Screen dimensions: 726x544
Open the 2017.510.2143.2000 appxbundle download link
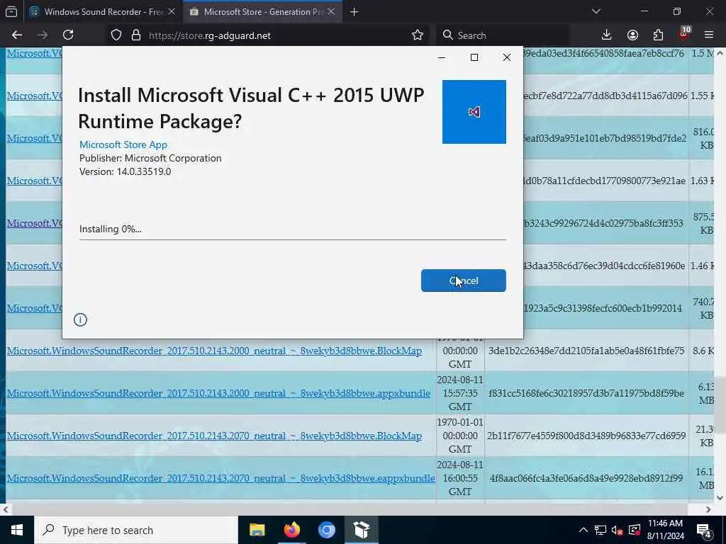pos(218,393)
